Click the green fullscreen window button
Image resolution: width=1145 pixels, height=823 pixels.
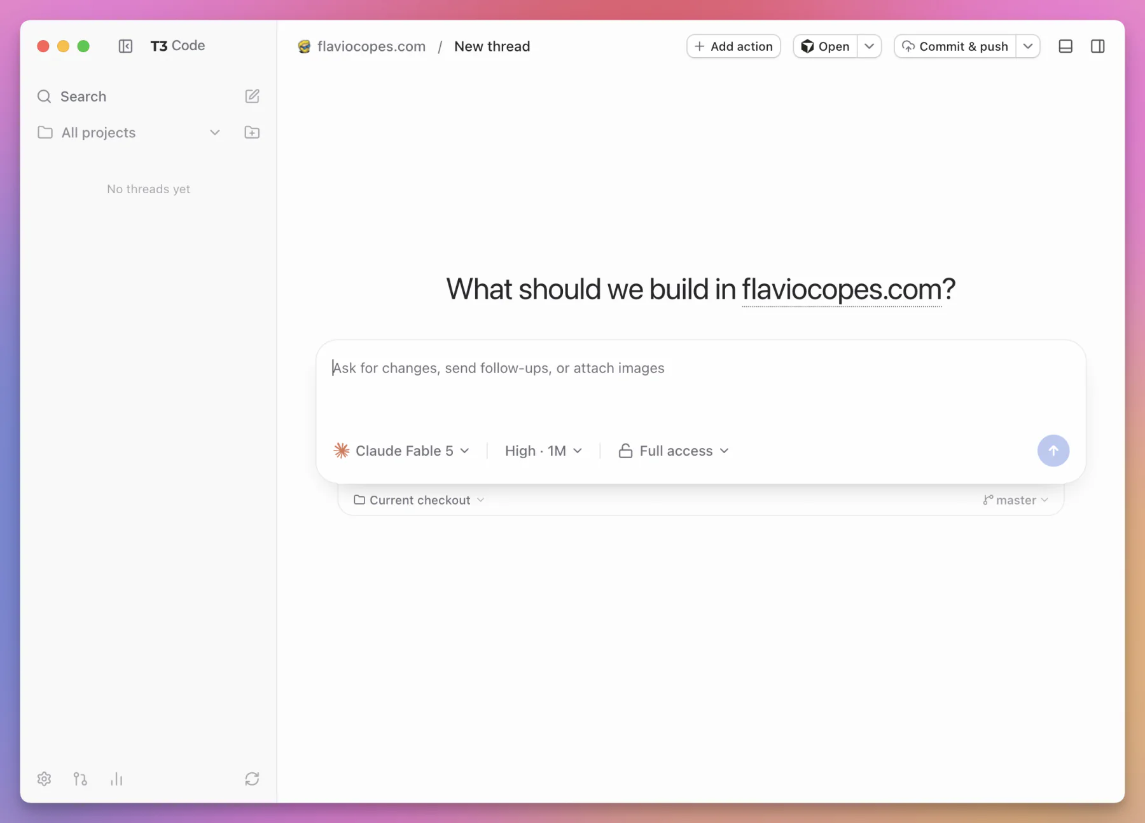[83, 46]
